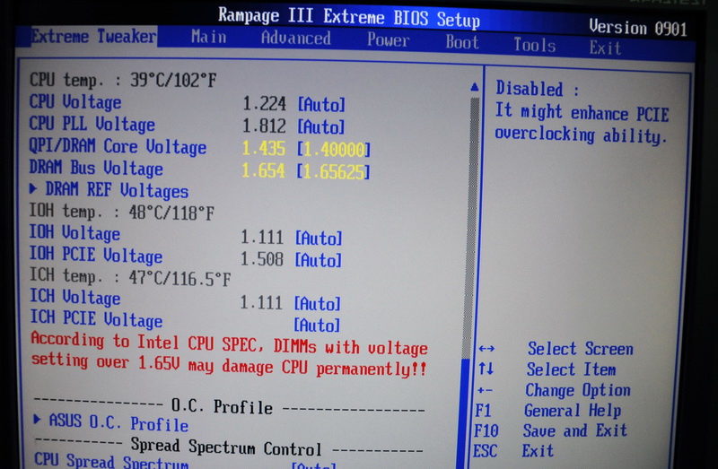Click the ICH Voltage label
718x469 pixels.
[75, 298]
